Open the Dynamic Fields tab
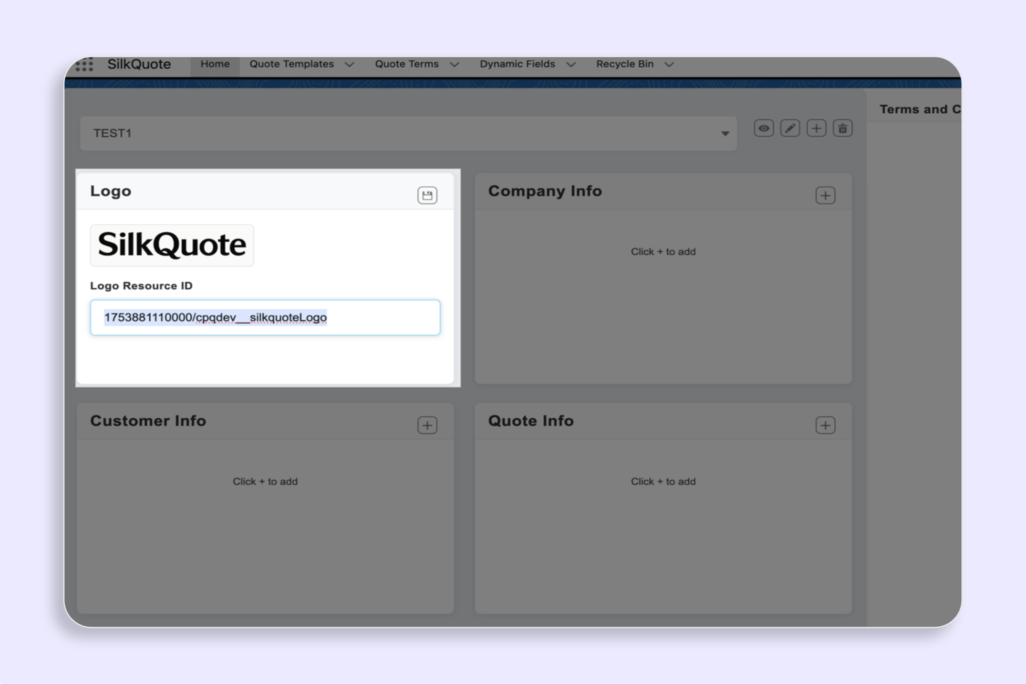Viewport: 1026px width, 684px height. tap(517, 64)
